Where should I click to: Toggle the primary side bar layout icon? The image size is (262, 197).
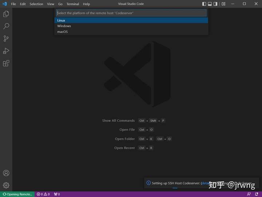tap(204, 4)
